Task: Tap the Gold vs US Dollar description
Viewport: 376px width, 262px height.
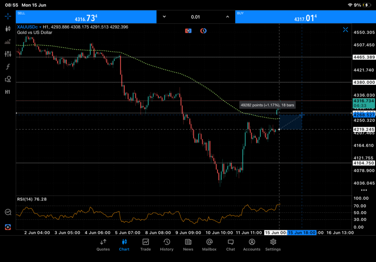Action: [35, 33]
